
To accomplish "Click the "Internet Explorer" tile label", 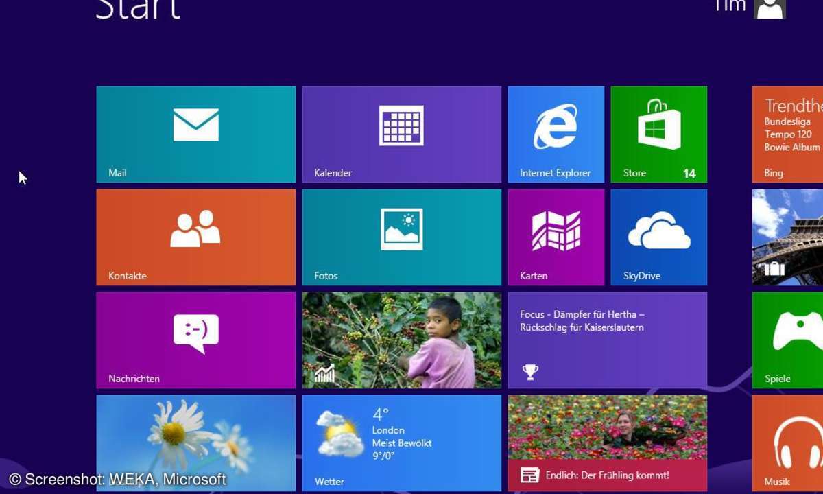I will (x=555, y=173).
